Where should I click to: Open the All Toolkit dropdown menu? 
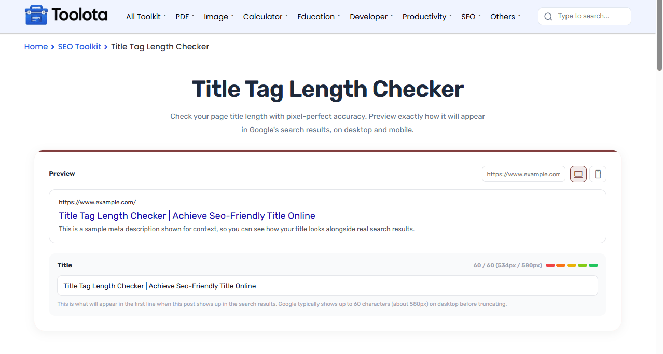(146, 17)
